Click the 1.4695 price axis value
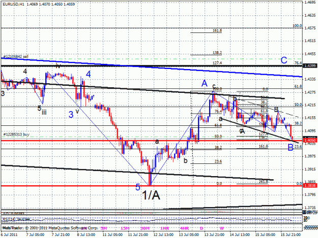 [310, 3]
